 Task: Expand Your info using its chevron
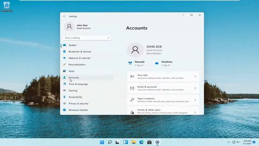click(x=195, y=77)
